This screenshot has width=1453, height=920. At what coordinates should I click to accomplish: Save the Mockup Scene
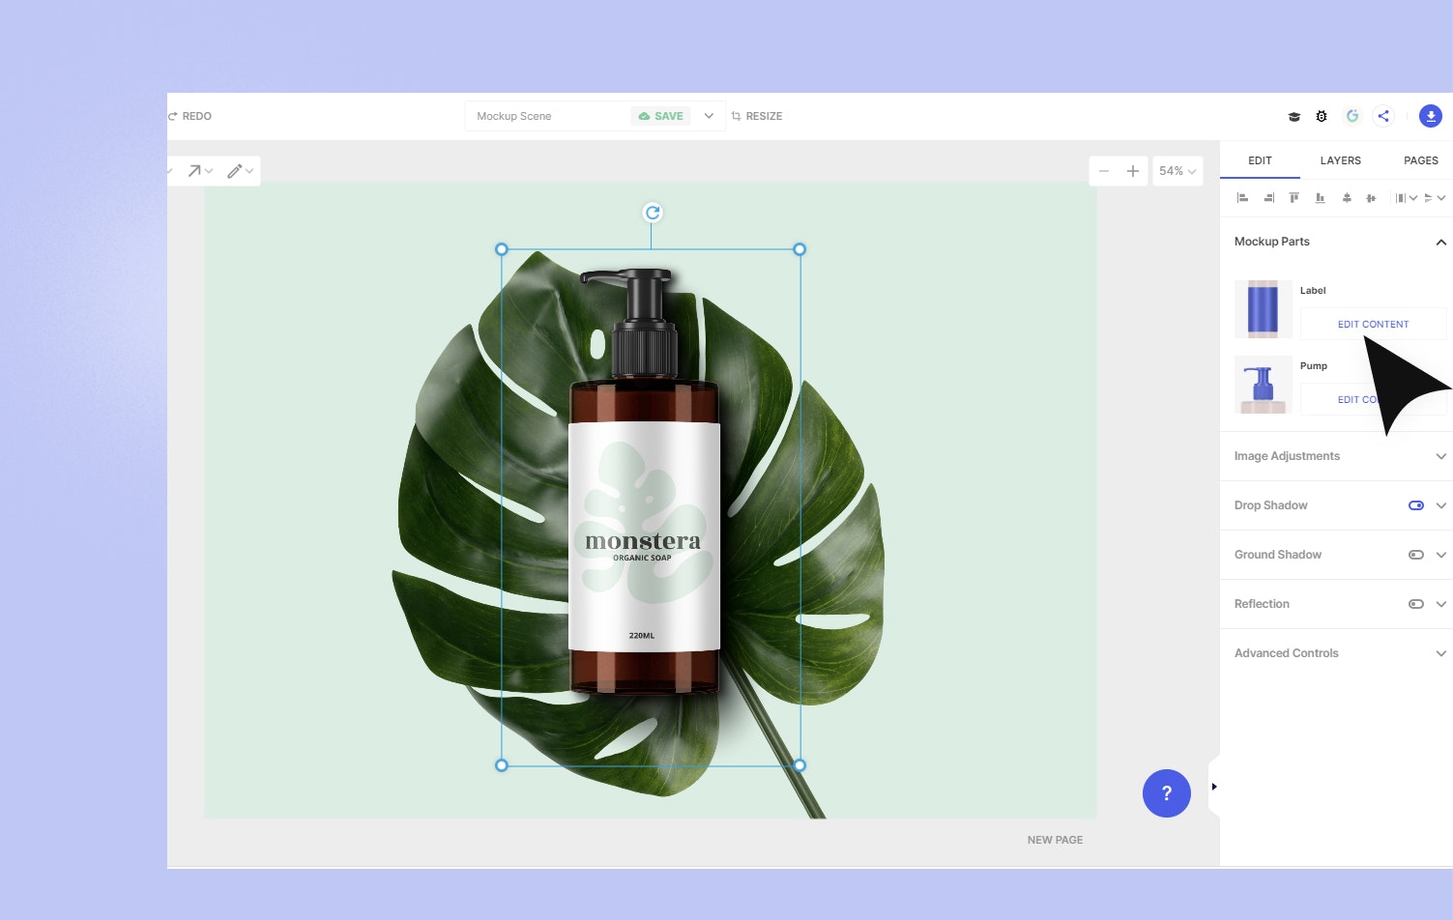661,116
